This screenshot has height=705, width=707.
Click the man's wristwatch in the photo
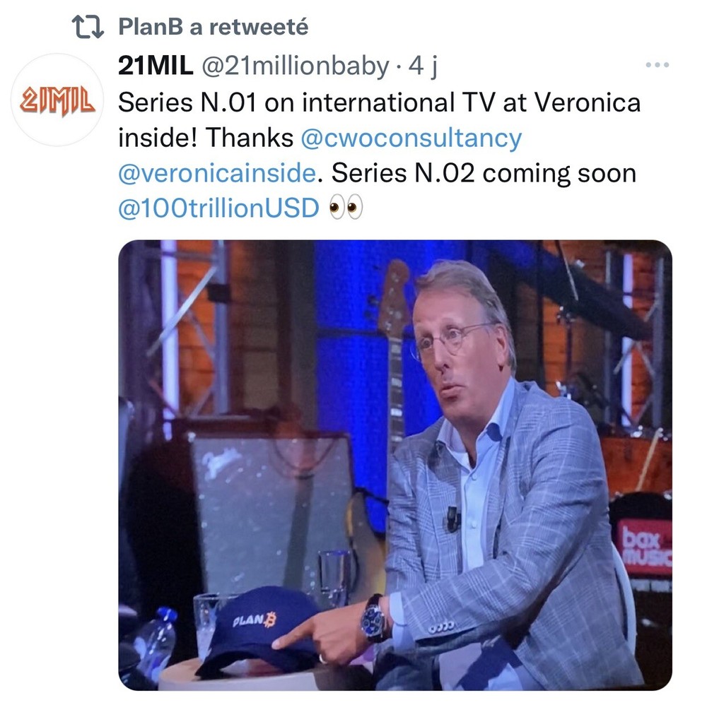(x=374, y=617)
